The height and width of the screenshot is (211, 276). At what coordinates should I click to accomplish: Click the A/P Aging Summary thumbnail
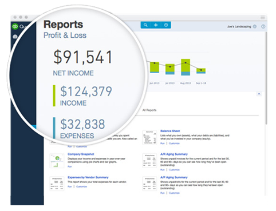coord(149,184)
